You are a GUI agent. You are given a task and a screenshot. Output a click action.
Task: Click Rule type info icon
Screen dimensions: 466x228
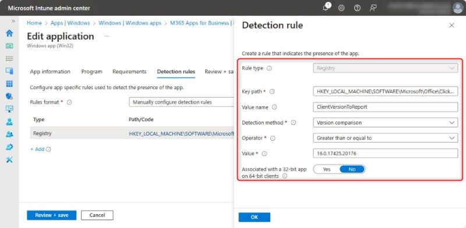click(269, 68)
